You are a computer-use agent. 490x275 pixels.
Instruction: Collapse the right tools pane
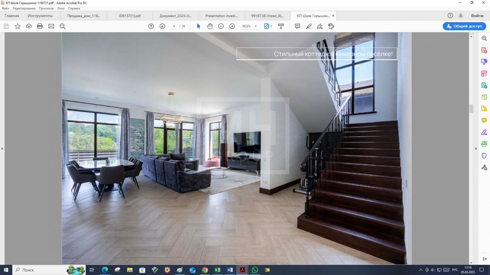tap(476, 149)
